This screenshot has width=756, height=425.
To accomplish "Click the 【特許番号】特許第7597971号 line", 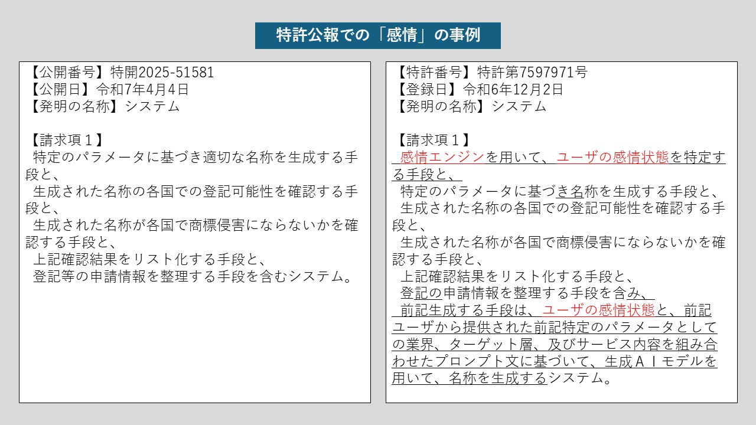I will click(x=490, y=73).
